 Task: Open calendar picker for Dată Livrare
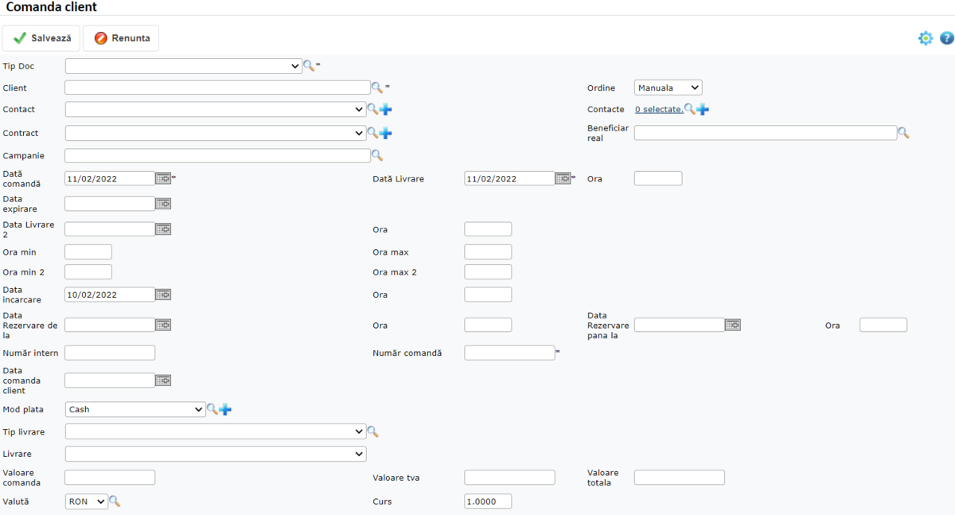click(x=563, y=179)
